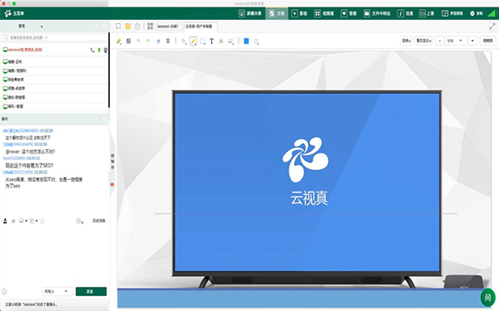Screen dimensions: 499x311
Task: Open the chat recipient (所有人) dropdown
Action: coord(57,291)
